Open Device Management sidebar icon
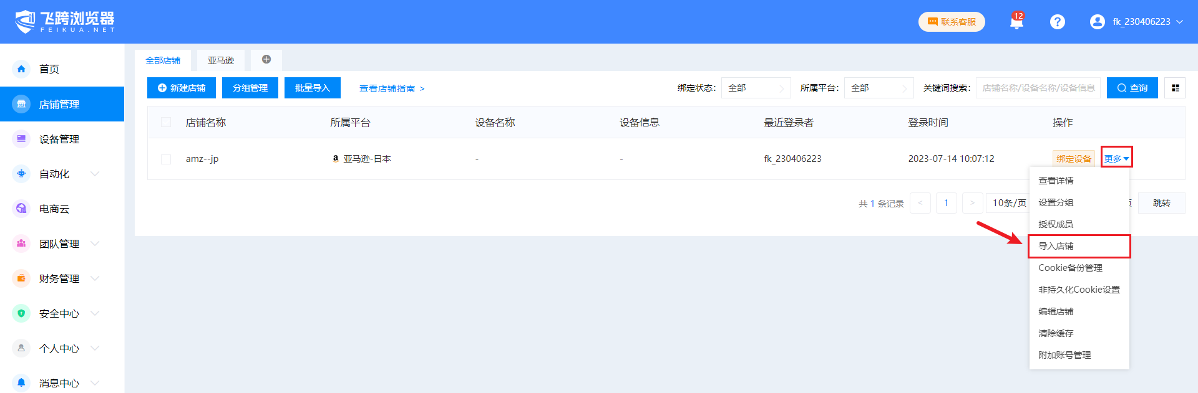 (21, 139)
